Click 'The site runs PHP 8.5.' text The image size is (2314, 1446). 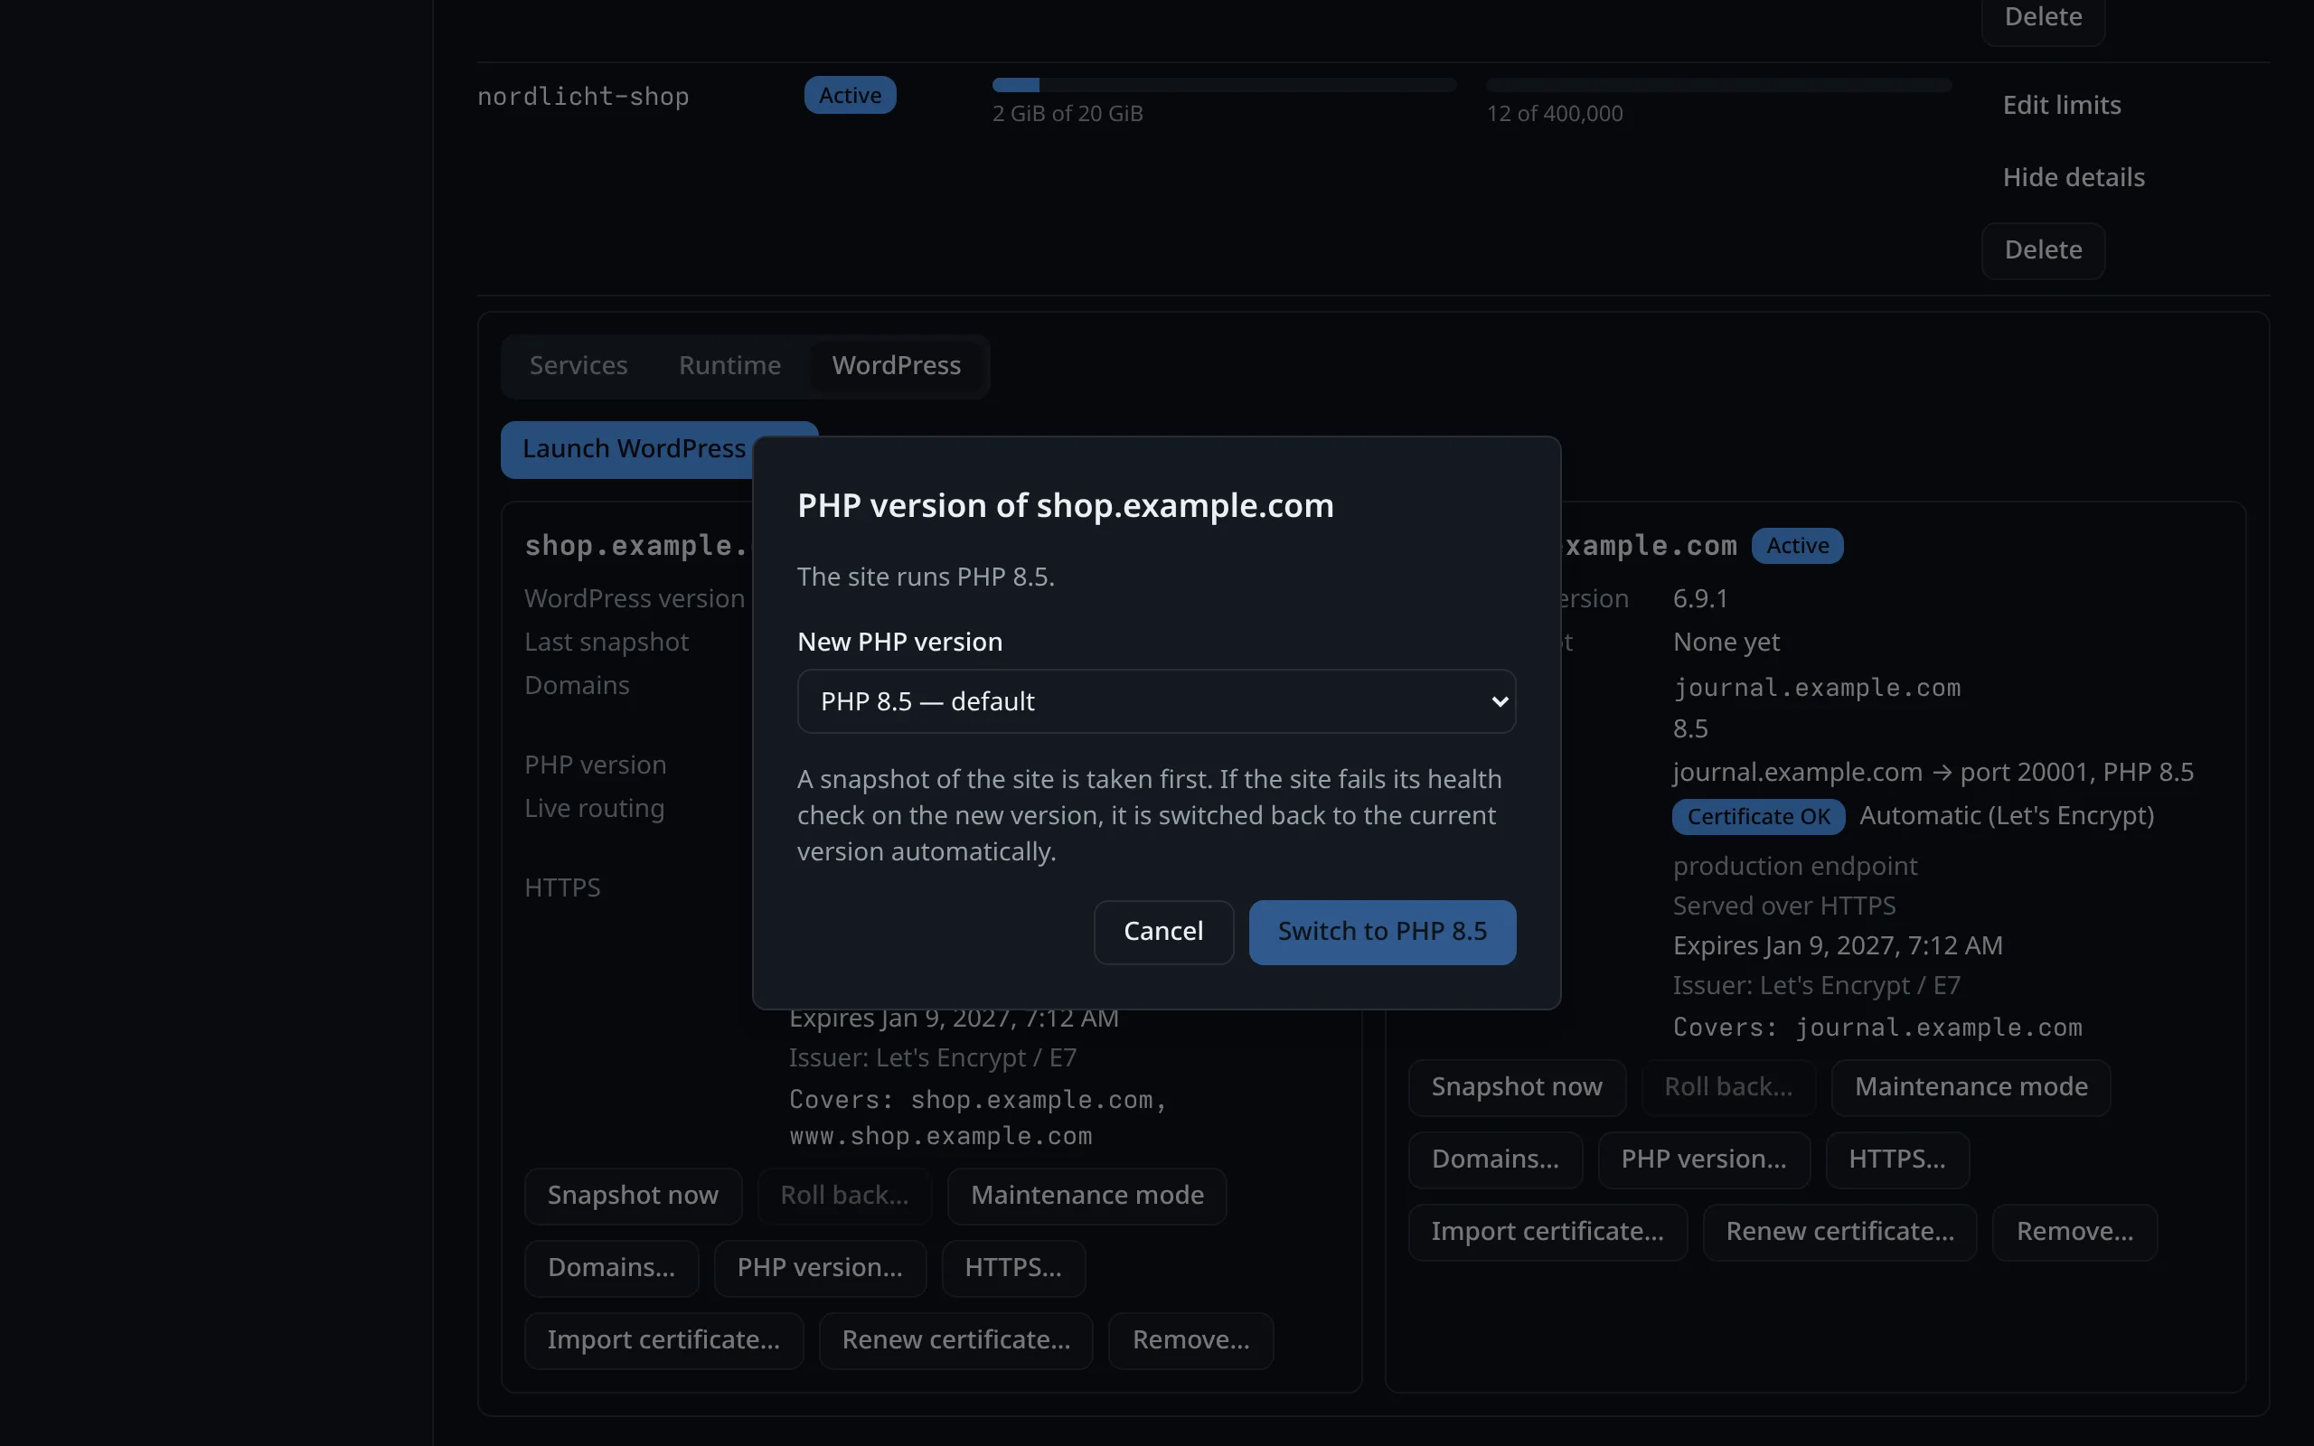[x=926, y=577]
